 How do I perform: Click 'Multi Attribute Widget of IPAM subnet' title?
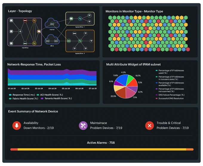[133, 64]
